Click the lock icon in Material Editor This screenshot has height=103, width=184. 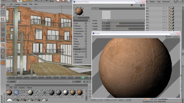pos(141,5)
